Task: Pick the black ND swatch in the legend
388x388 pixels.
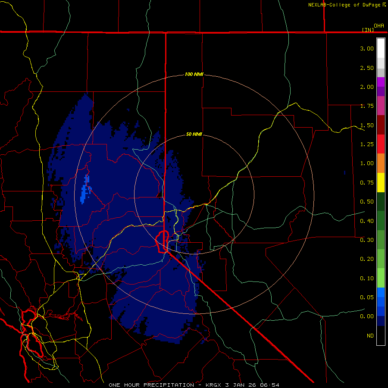Action: point(381,335)
